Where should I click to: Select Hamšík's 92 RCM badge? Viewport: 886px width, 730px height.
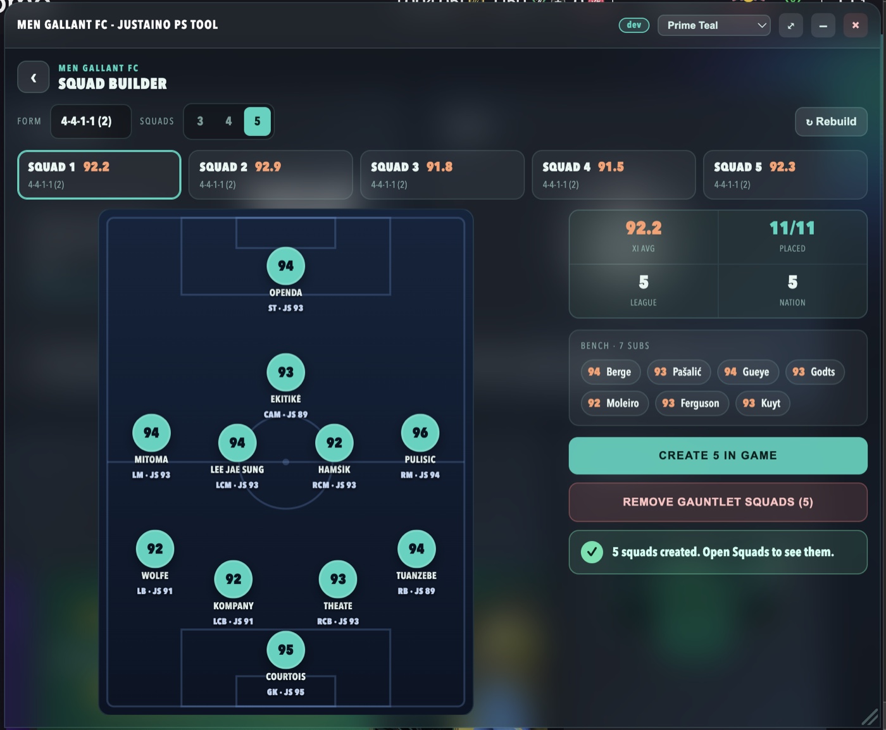pos(334,443)
